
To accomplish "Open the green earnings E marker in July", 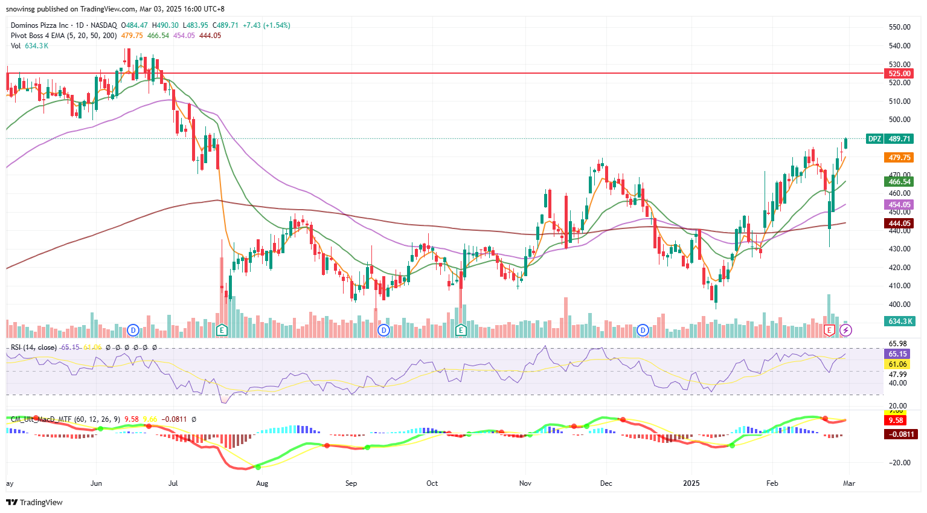I will pos(222,330).
